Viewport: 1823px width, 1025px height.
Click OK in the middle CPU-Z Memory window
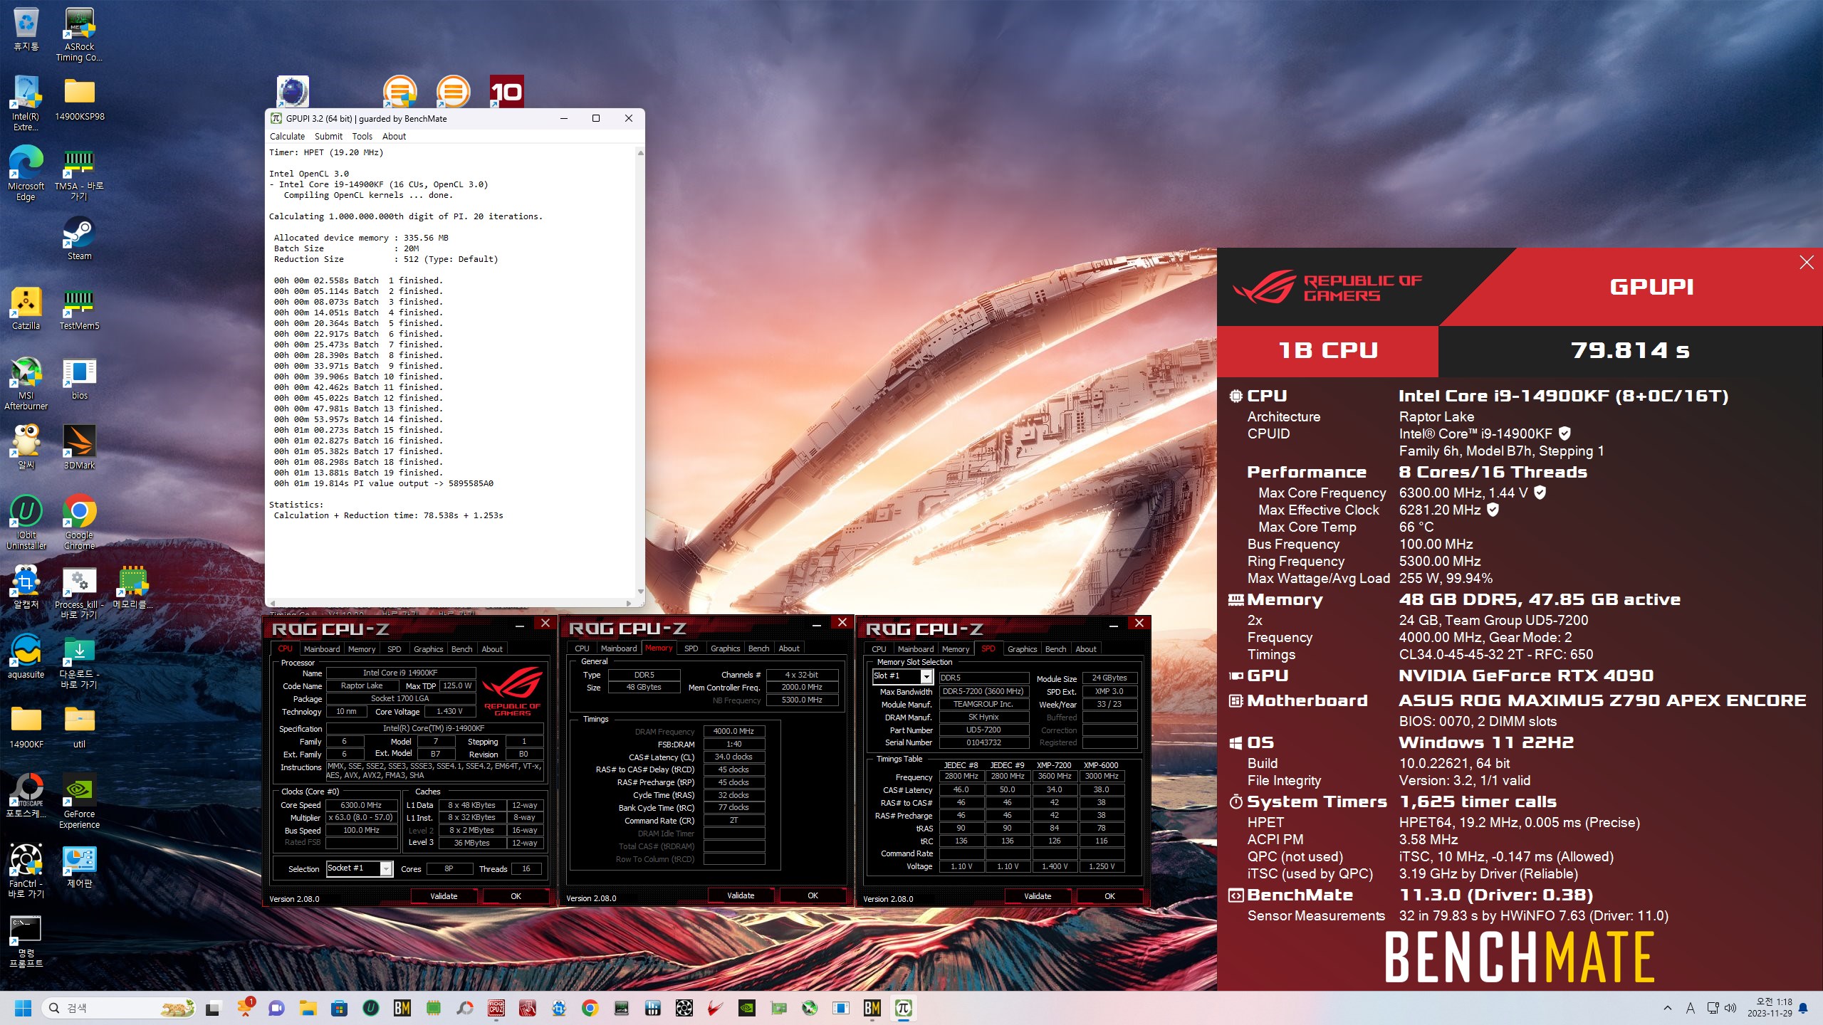click(x=813, y=895)
